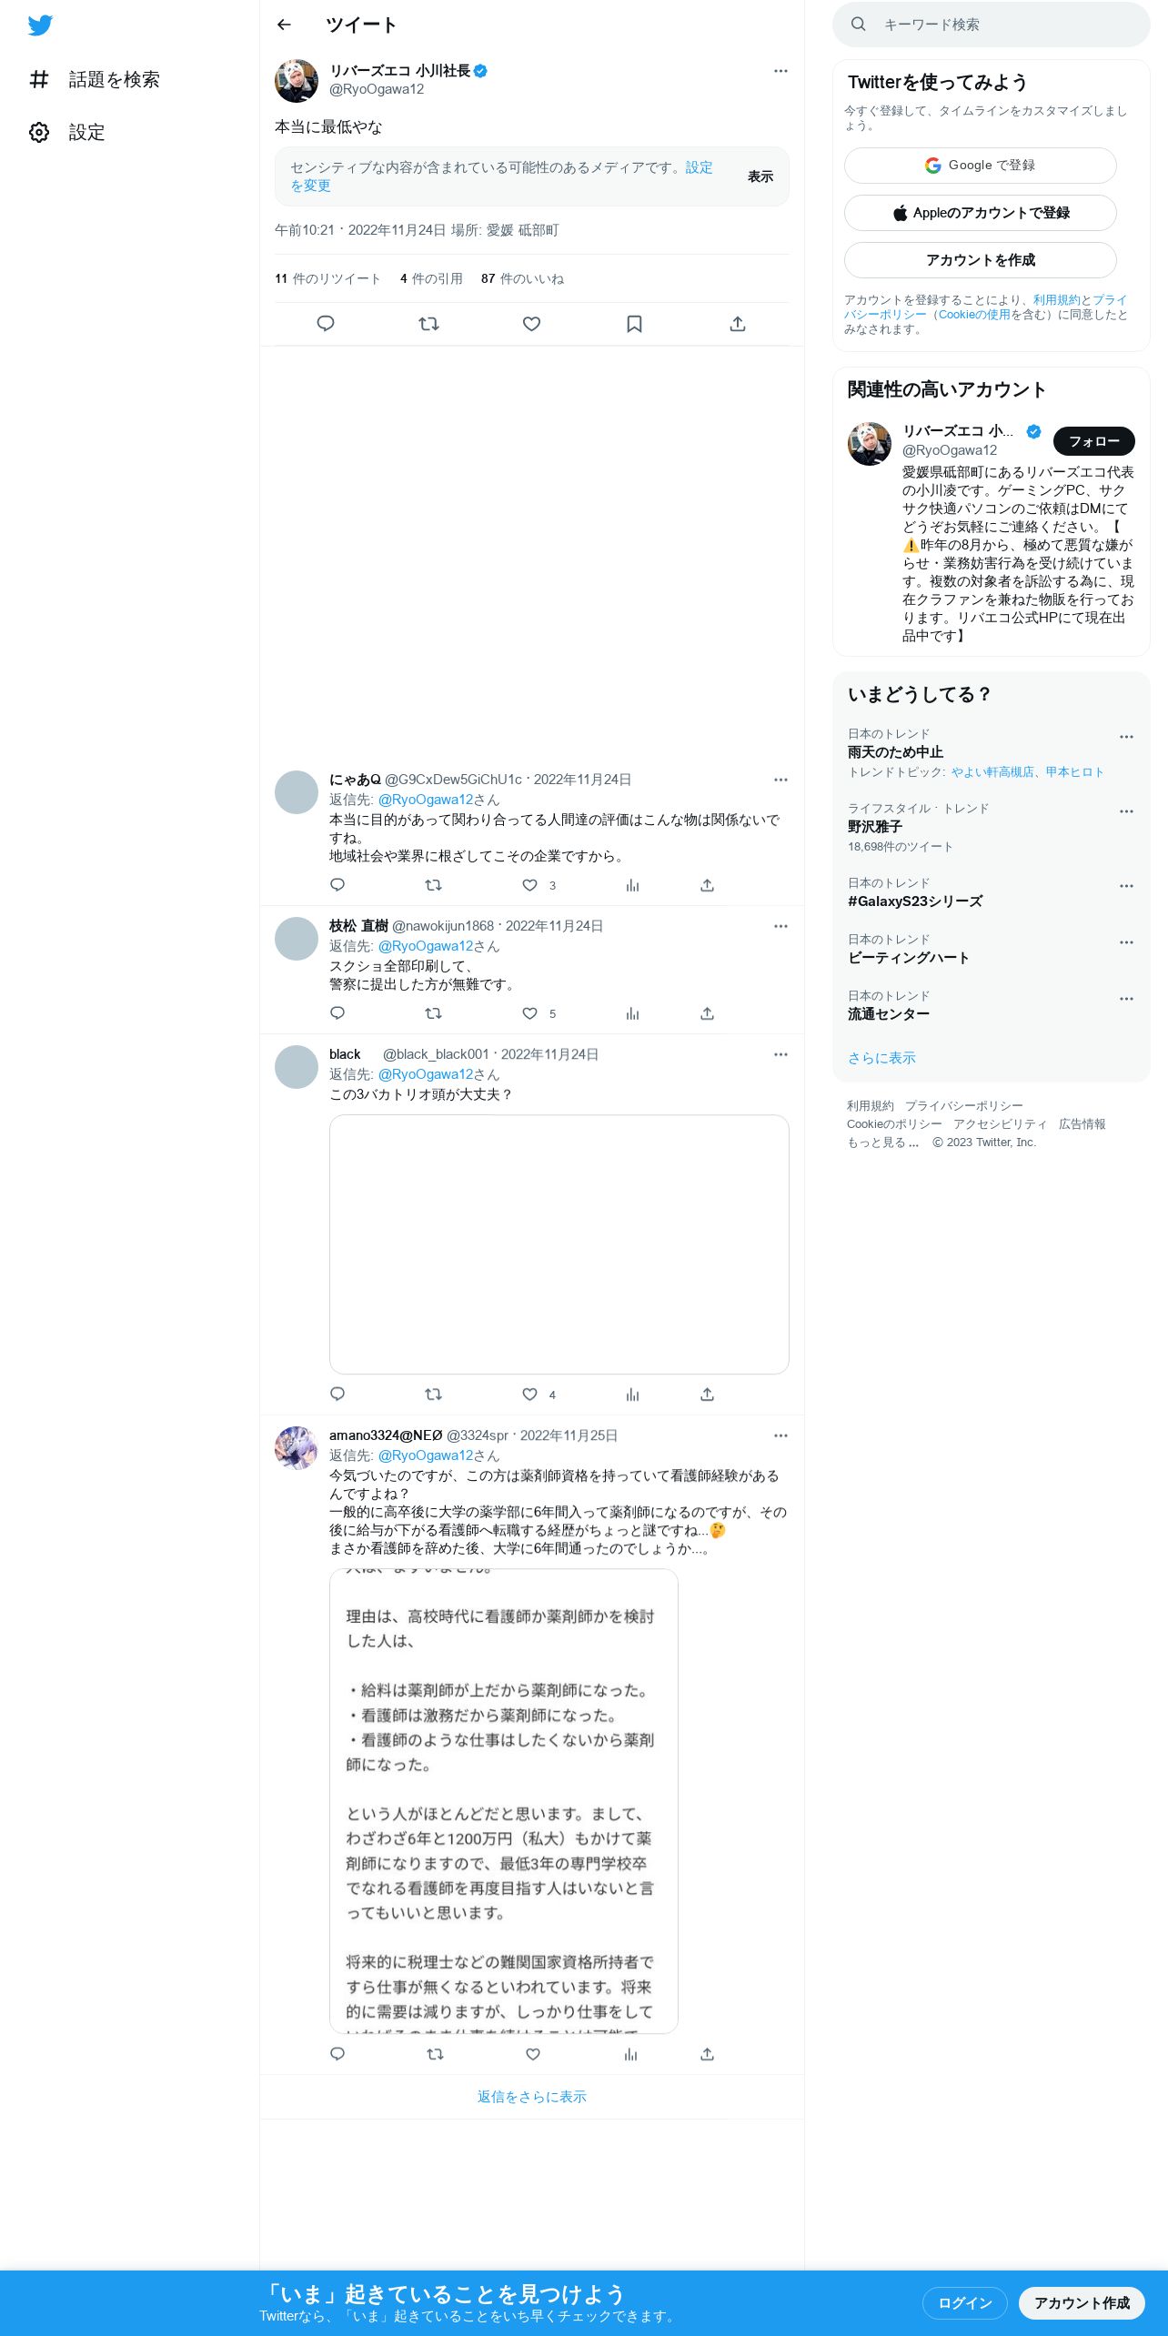View analytics on にゃあQ's reply
This screenshot has width=1168, height=2336.
click(632, 885)
